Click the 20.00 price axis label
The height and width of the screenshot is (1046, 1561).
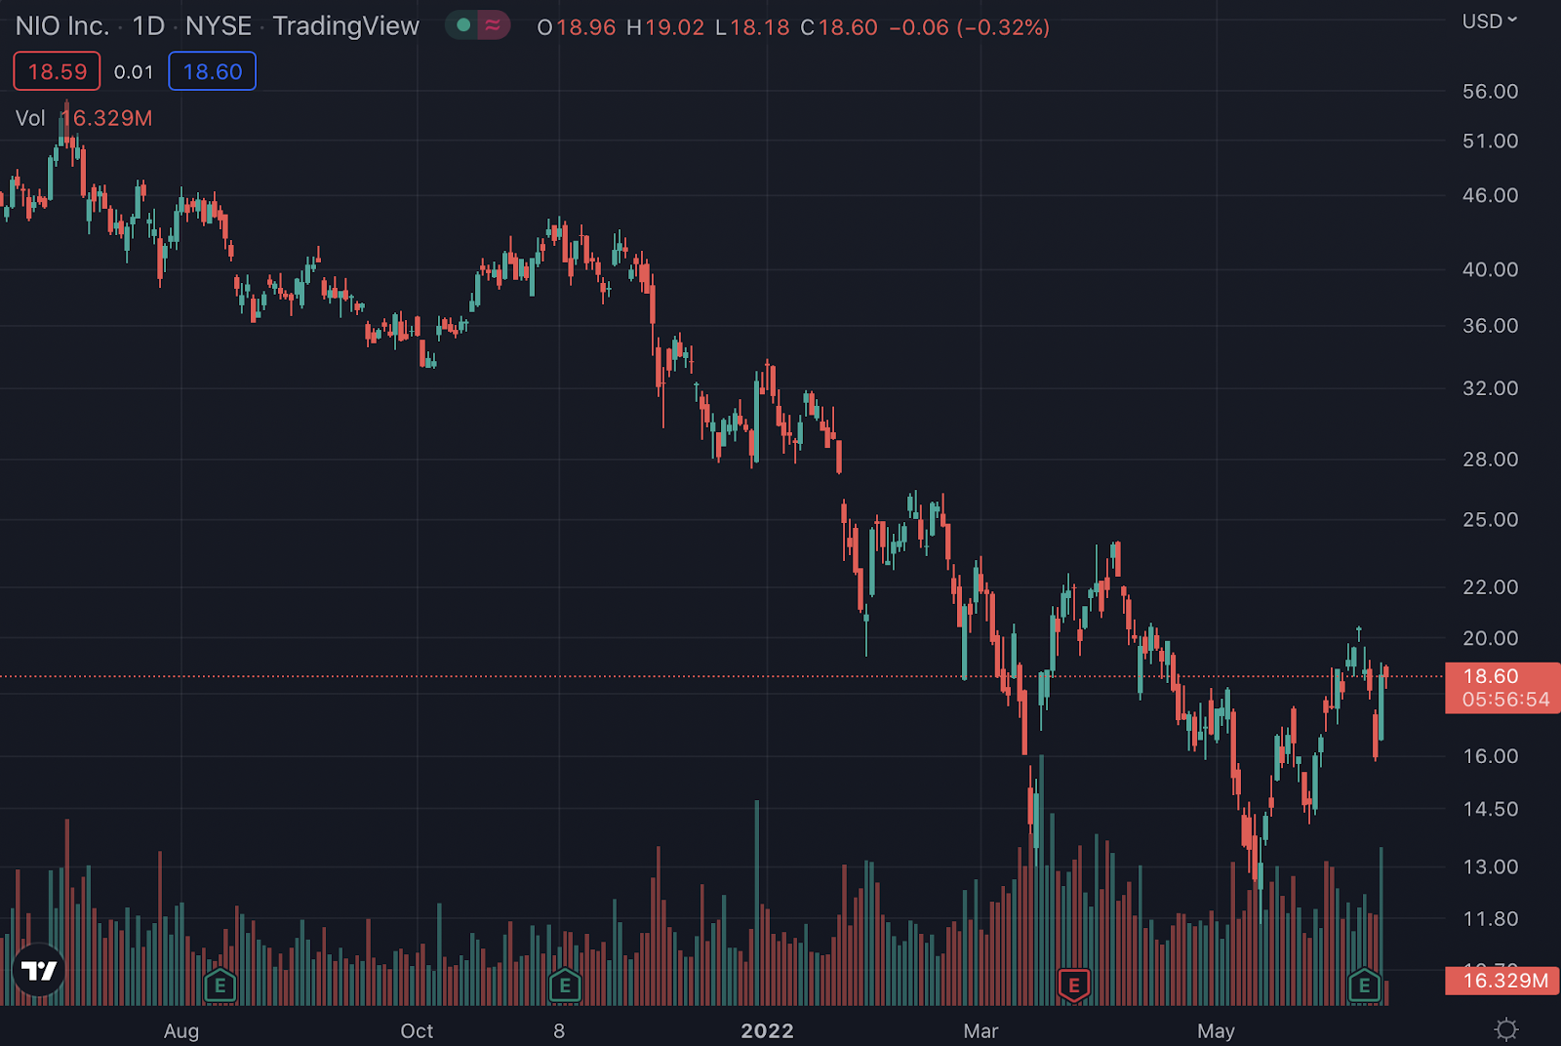pyautogui.click(x=1490, y=638)
